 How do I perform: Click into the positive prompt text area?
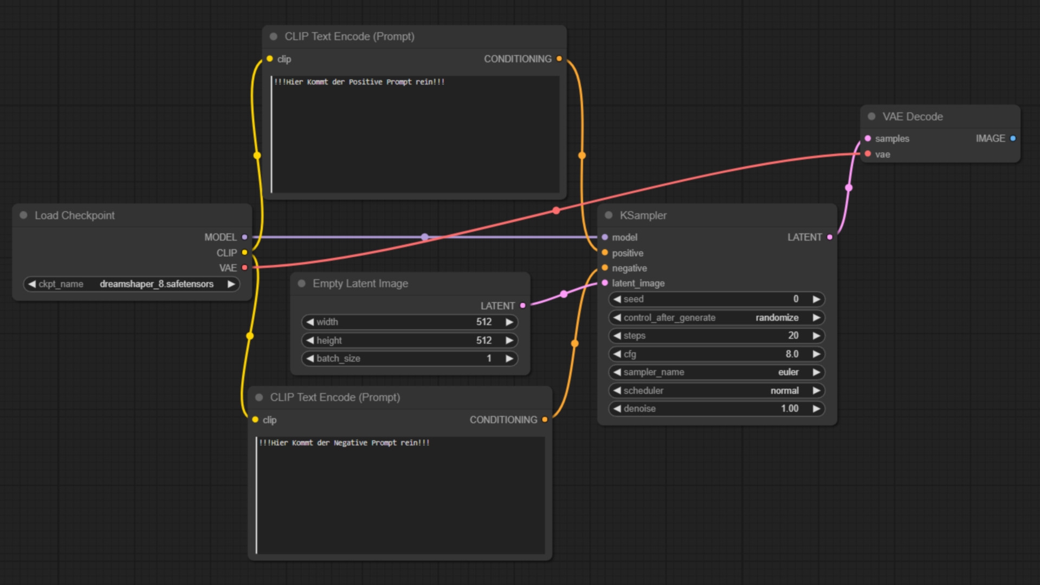point(415,135)
